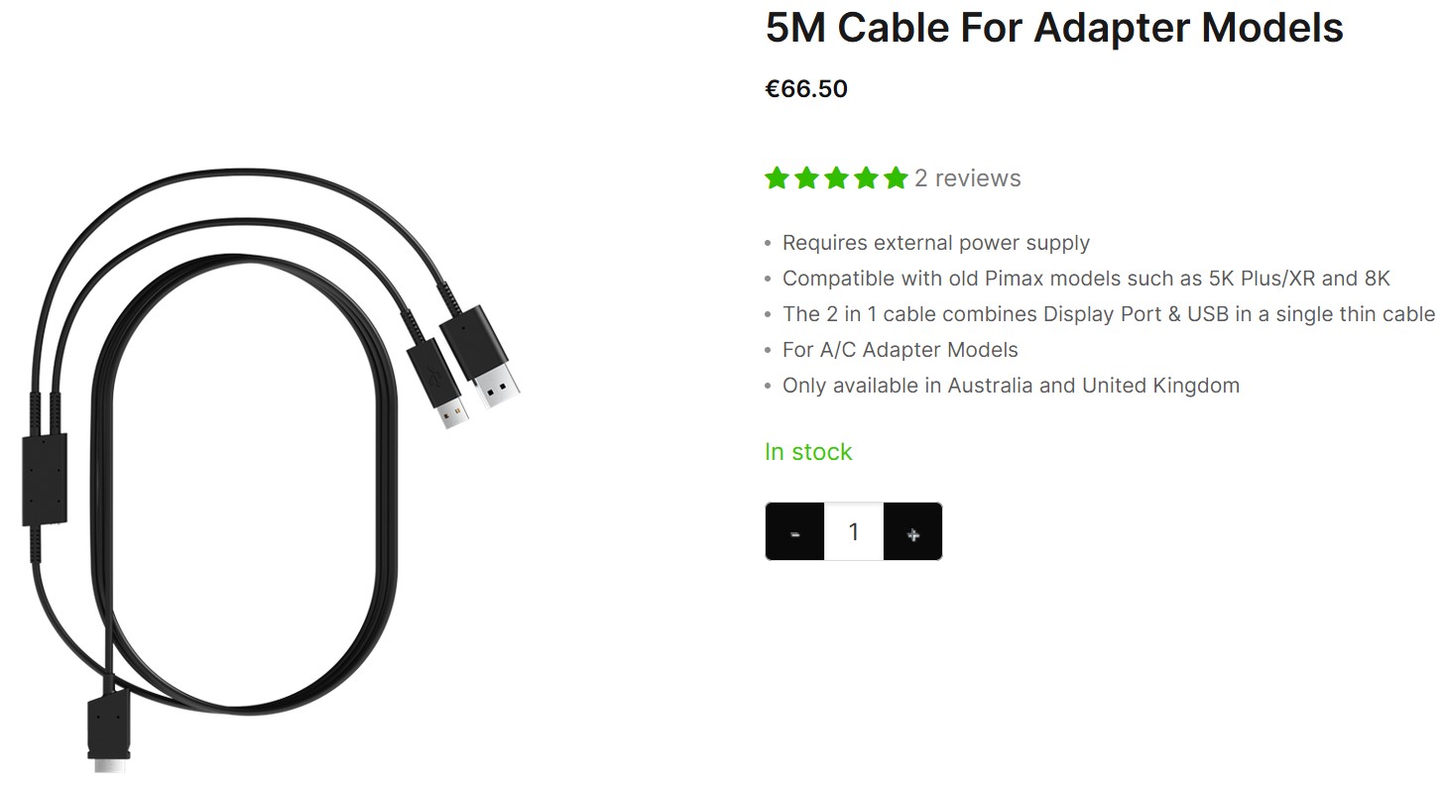
Task: Increase quantity with the plus button
Action: click(x=912, y=532)
